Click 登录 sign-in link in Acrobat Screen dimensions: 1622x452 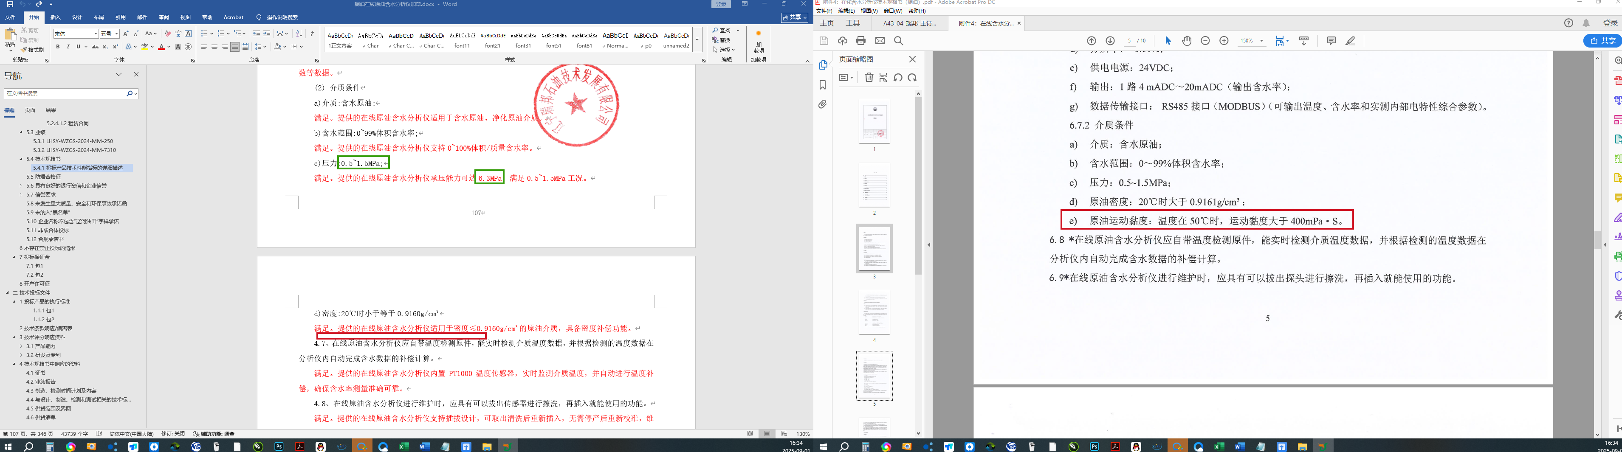(x=1611, y=23)
